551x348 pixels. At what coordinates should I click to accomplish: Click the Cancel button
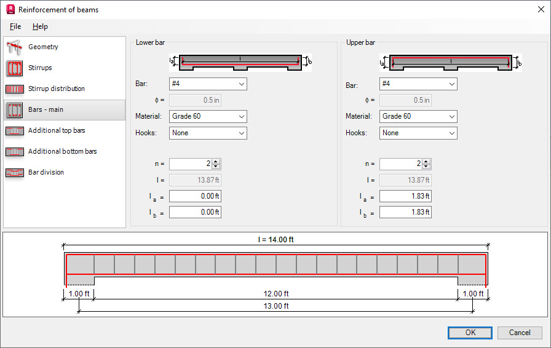(x=520, y=333)
